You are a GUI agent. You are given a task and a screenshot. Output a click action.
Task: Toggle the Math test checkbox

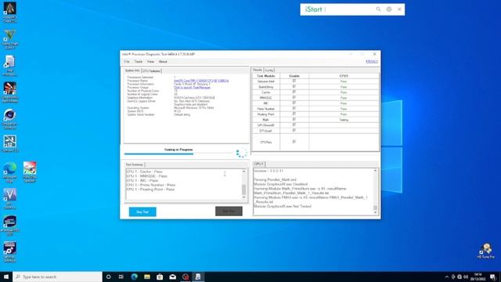294,120
